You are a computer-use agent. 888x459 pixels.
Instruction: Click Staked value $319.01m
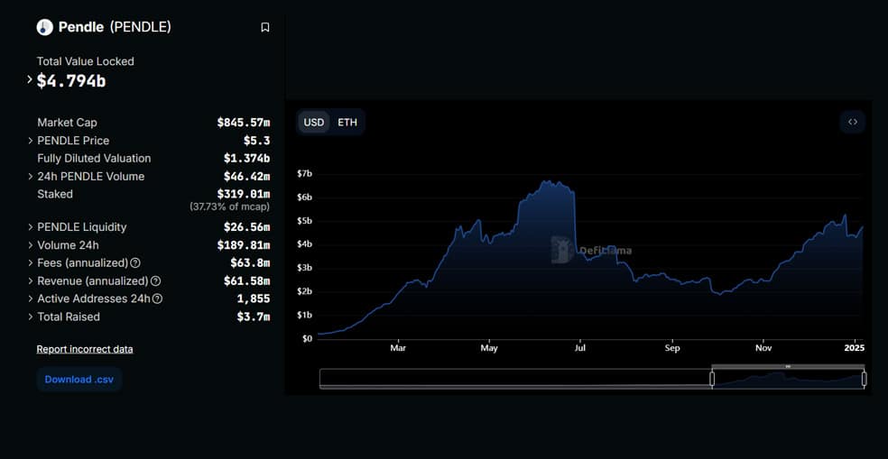[x=243, y=194]
